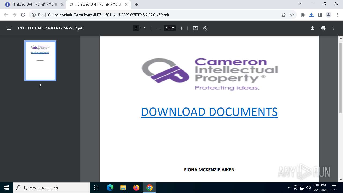Open File Explorer from taskbar
The width and height of the screenshot is (343, 193).
123,188
